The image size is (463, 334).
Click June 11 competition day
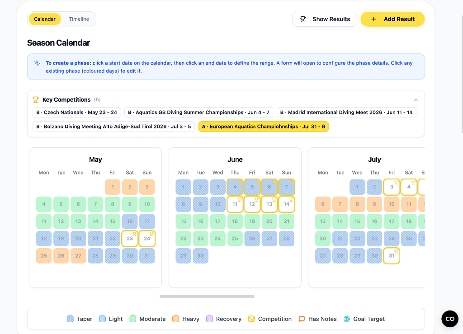click(235, 204)
